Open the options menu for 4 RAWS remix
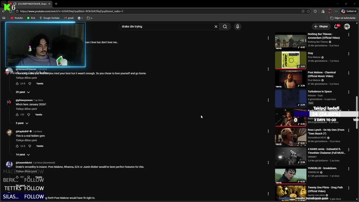Screen dimensions: 359x202 349,150
